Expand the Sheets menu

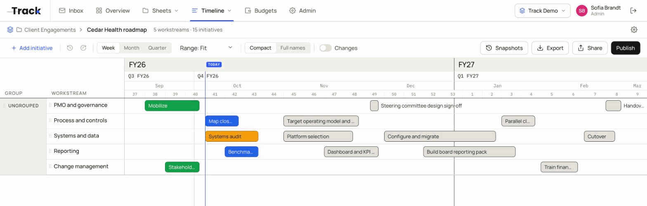pos(161,11)
